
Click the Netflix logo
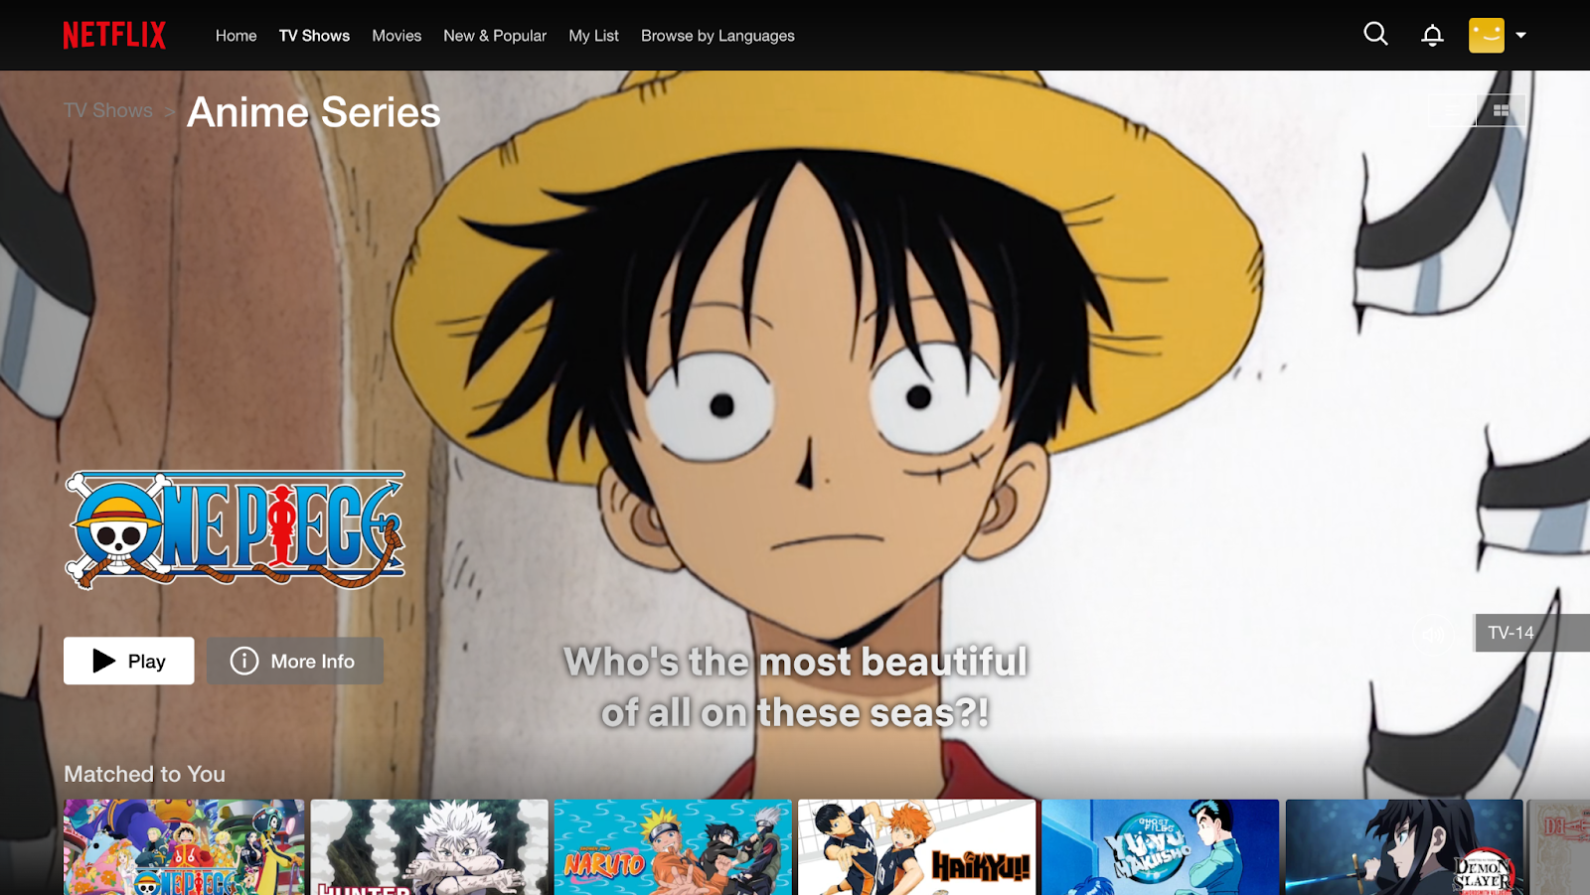(x=114, y=36)
